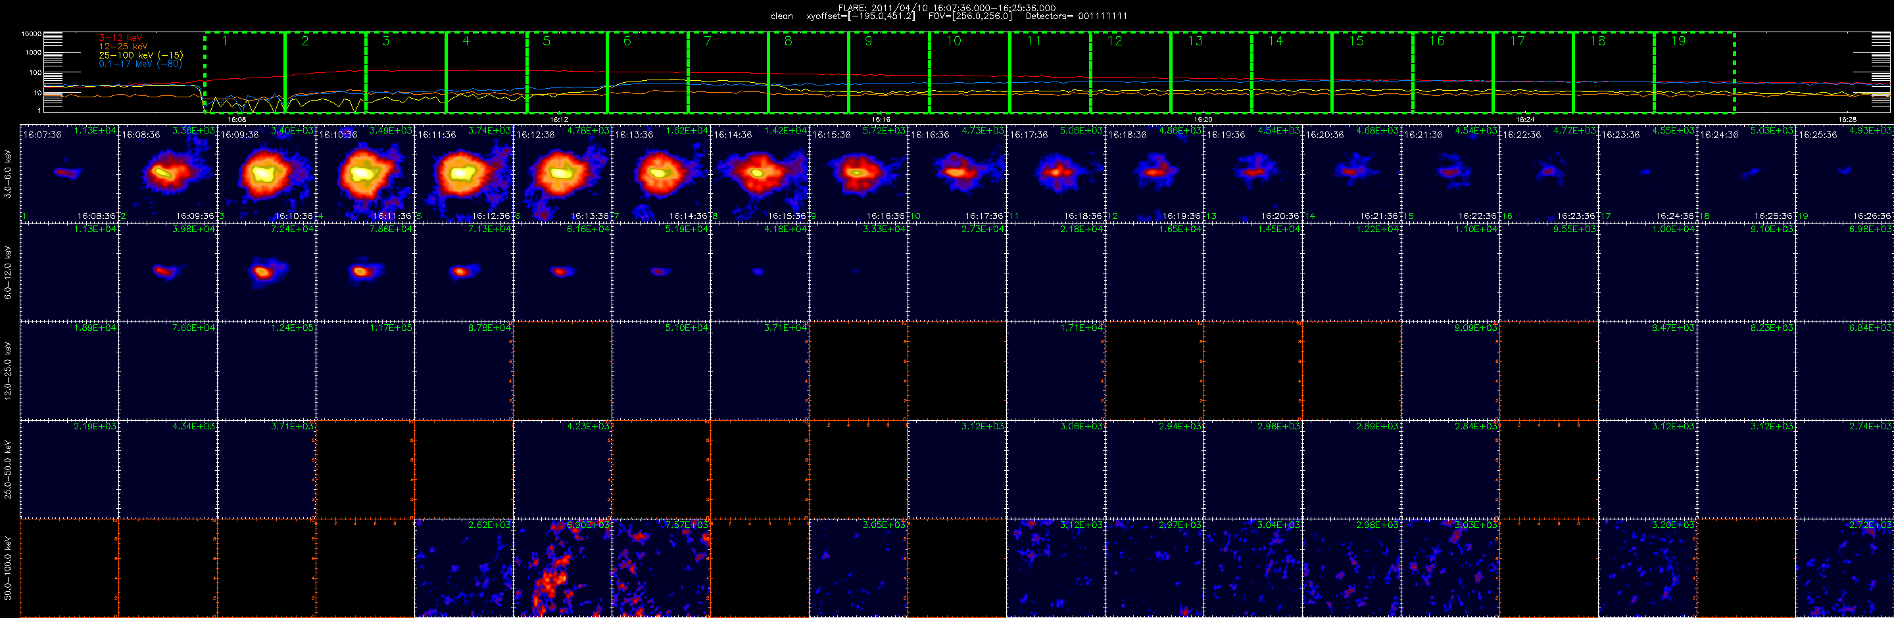
Task: Click the yellow '25-100 keV (-15)' legend entry
Action: tap(141, 55)
